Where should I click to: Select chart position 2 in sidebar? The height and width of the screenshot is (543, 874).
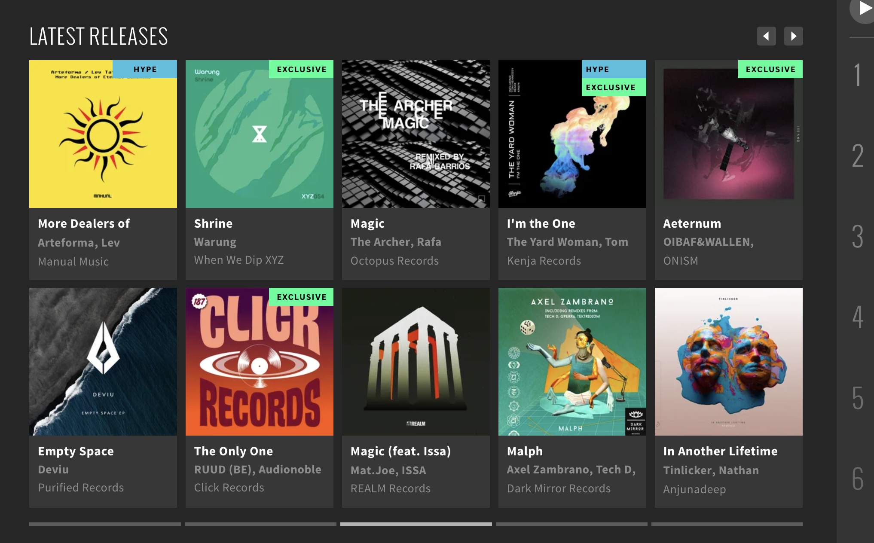[x=858, y=156]
